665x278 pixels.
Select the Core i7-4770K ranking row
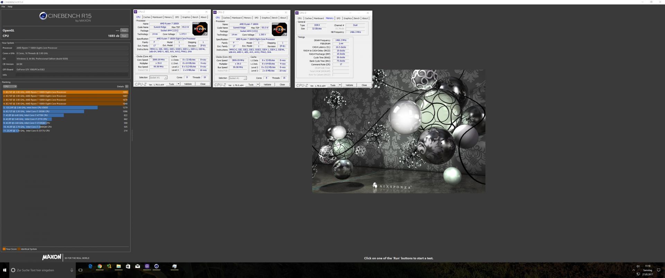[65, 115]
